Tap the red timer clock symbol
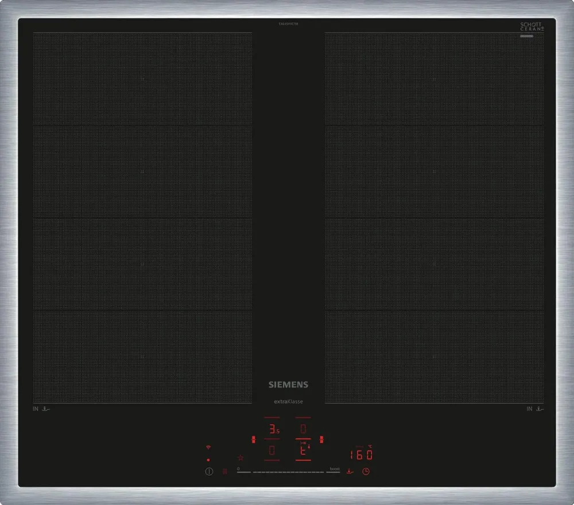574x505 pixels. pyautogui.click(x=366, y=471)
